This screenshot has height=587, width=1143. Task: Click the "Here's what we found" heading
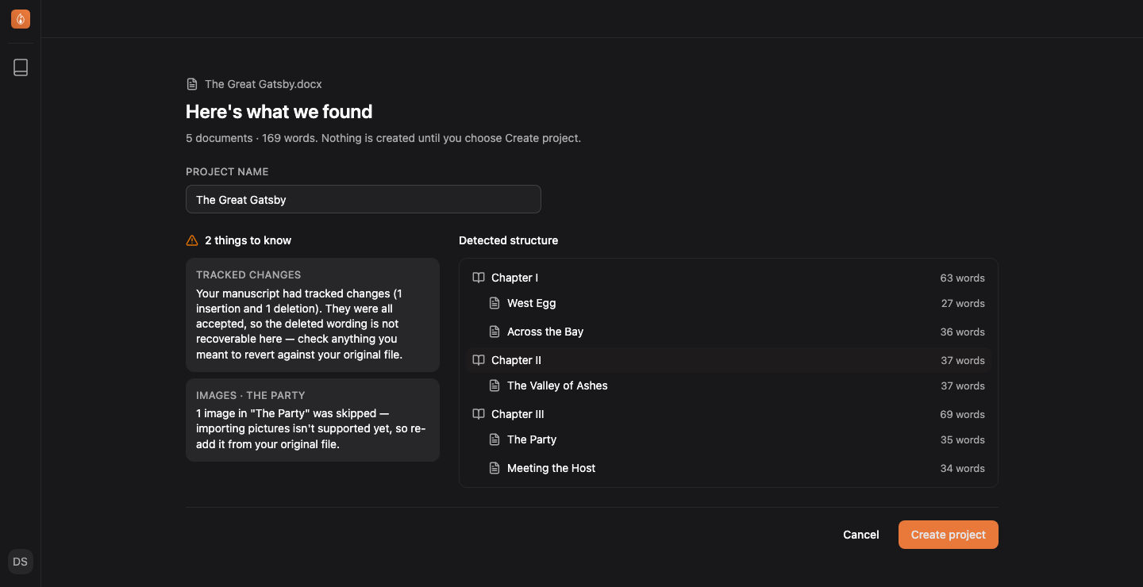pyautogui.click(x=279, y=112)
